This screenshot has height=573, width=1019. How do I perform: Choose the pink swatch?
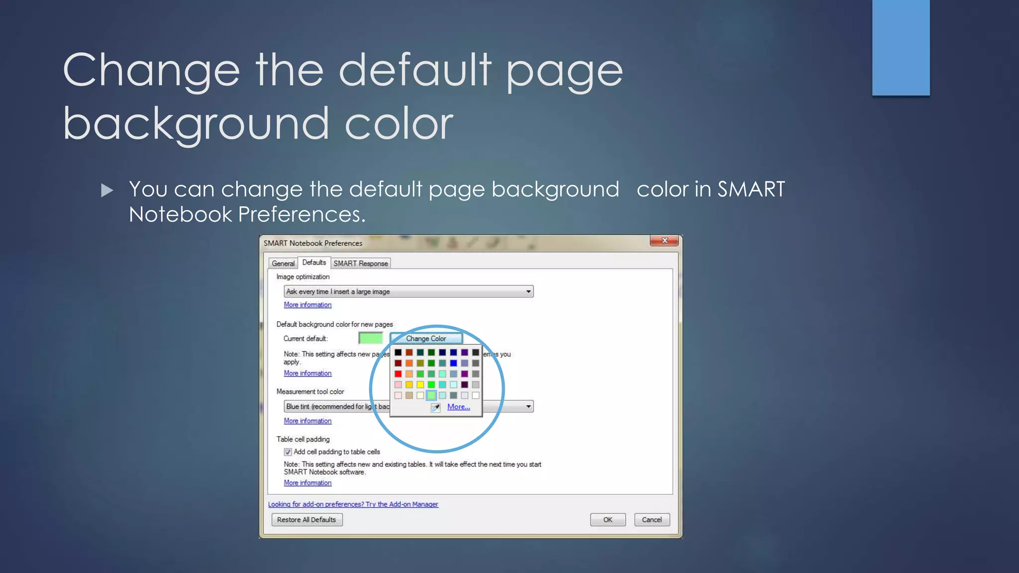click(398, 385)
